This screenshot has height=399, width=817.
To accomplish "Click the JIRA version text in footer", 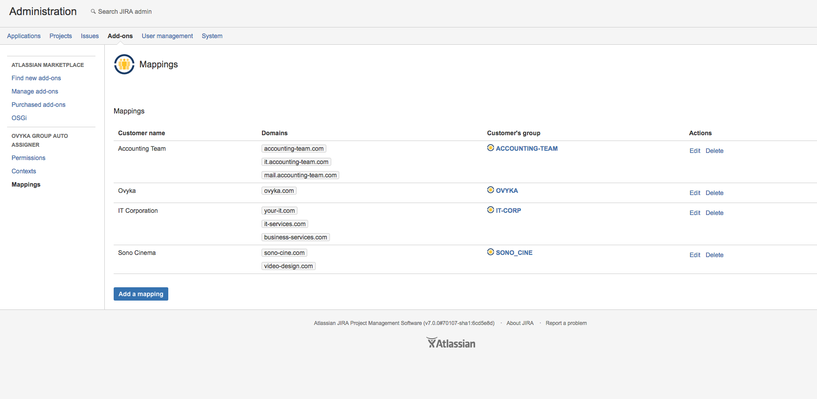I will pos(404,323).
